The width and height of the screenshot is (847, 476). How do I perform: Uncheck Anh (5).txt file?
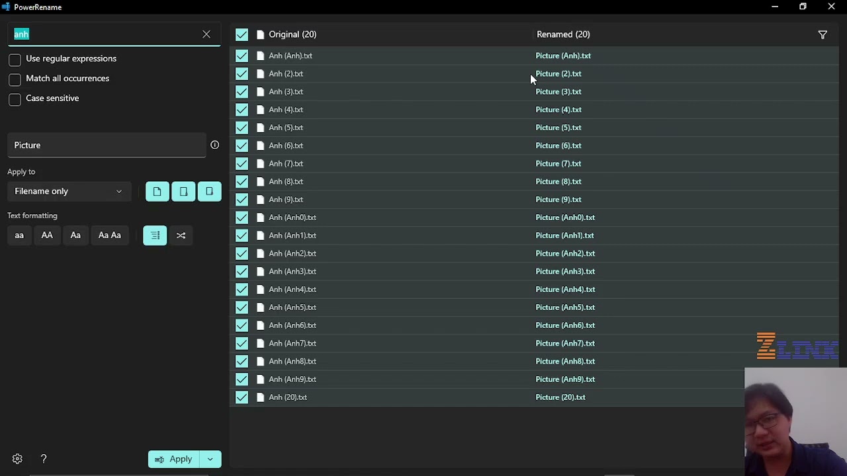(x=242, y=128)
